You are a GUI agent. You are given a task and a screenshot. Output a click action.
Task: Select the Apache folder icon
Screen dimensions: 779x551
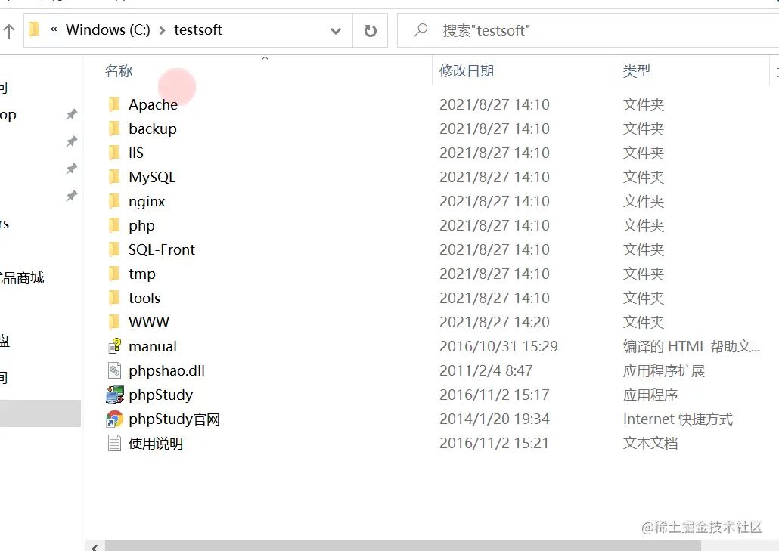coord(113,104)
